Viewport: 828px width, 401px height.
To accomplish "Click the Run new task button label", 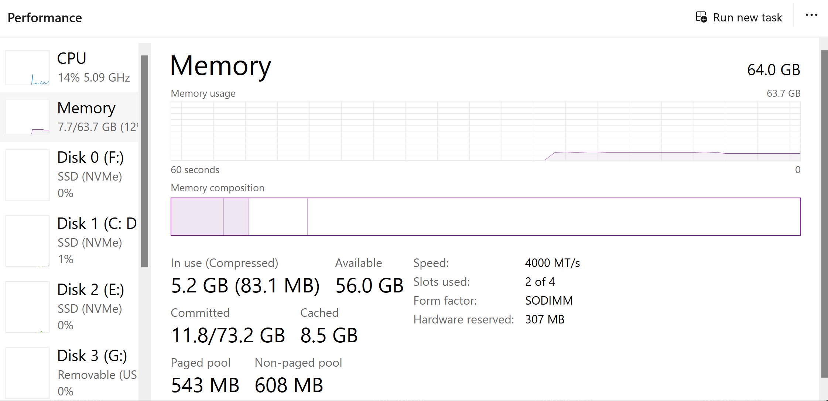I will (747, 17).
